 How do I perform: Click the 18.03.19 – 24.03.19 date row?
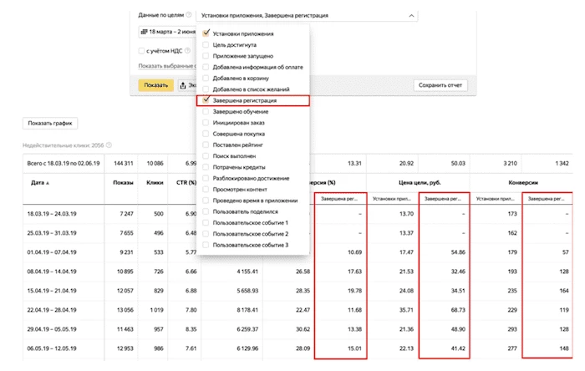(52, 214)
